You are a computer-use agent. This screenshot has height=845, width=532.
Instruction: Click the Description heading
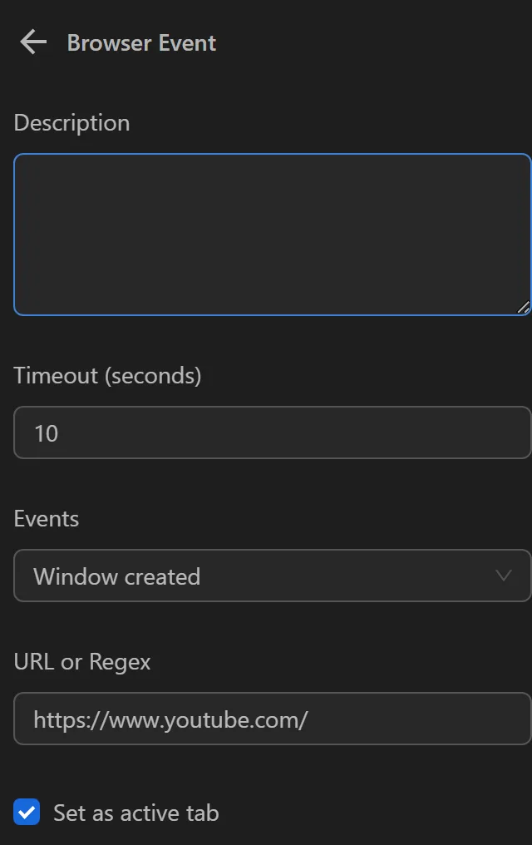click(71, 122)
